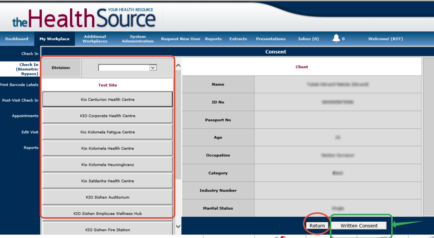Go to System Administration

pos(137,39)
